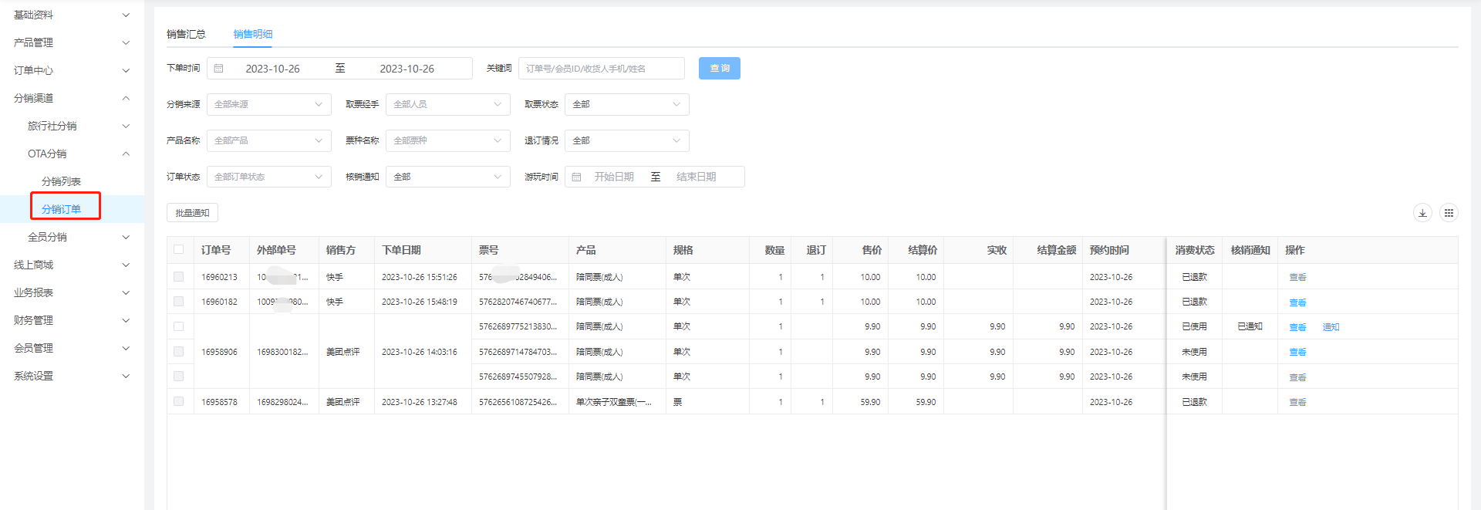Check the box for order 16958578
Viewport: 1481px width, 510px height.
[179, 402]
